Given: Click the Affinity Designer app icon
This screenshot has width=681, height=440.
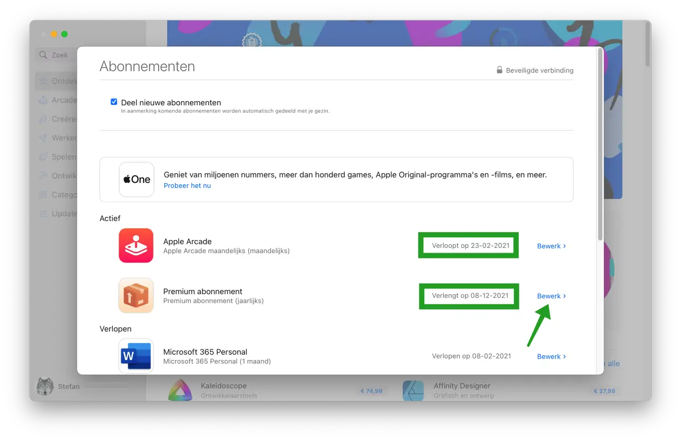Looking at the screenshot, I should click(413, 391).
